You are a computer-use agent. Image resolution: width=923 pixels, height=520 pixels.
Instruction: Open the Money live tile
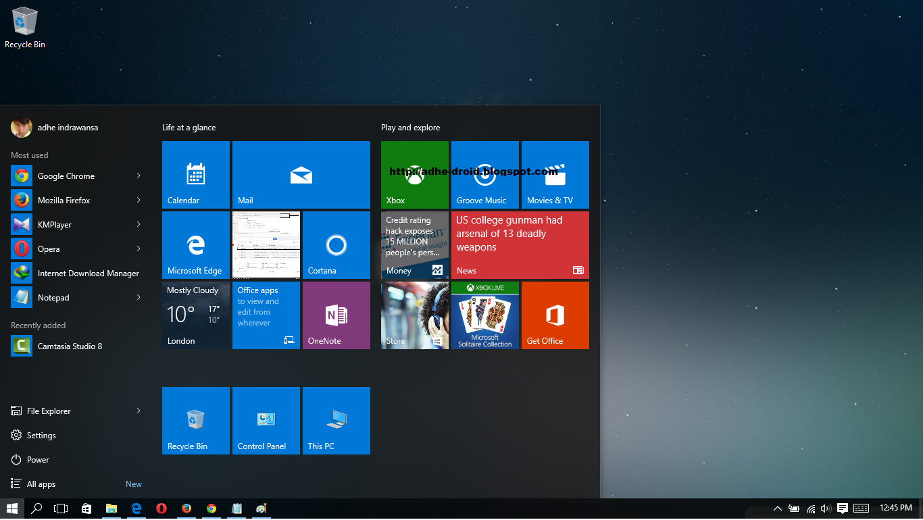(415, 245)
